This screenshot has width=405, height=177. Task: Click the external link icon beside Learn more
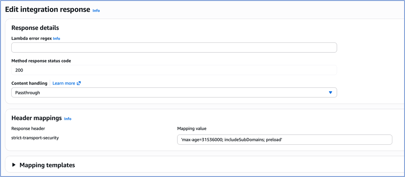click(79, 83)
